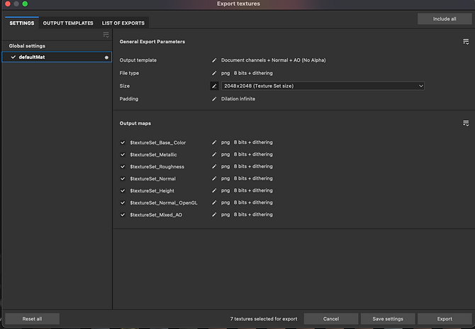Toggle the Size override pencil icon
Viewport: 475px width, 329px height.
[x=214, y=86]
